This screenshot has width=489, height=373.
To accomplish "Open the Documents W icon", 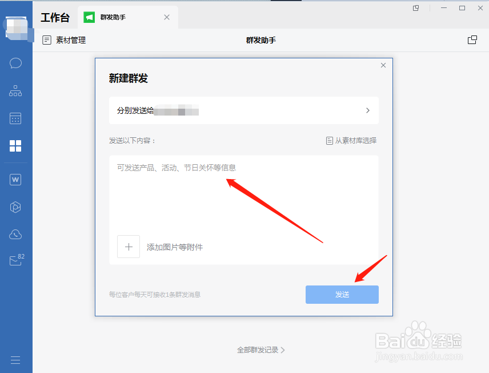I will (15, 179).
